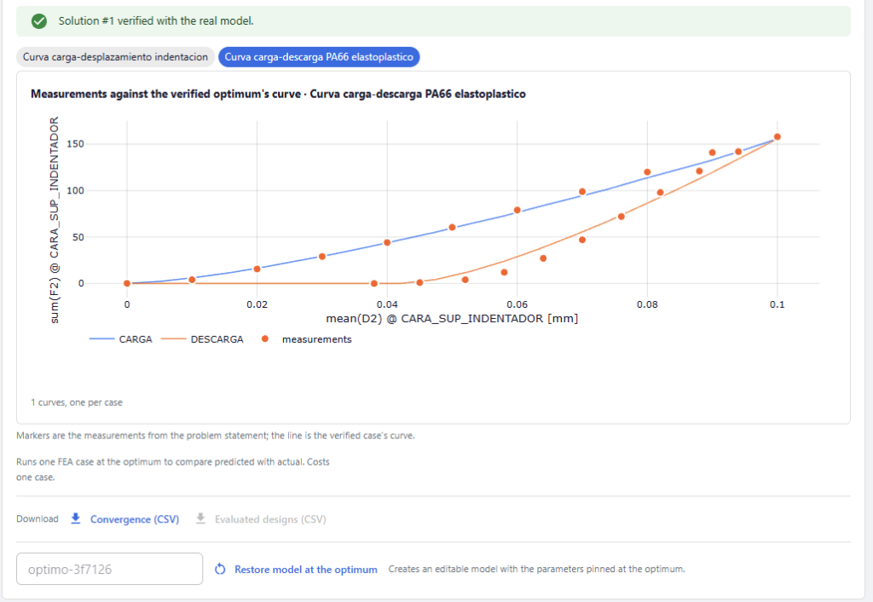Click the x-axis tick label "0.1"
Screen dimensions: 873x602
click(778, 304)
